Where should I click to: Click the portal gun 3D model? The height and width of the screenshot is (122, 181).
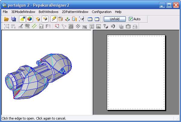click(x=38, y=76)
